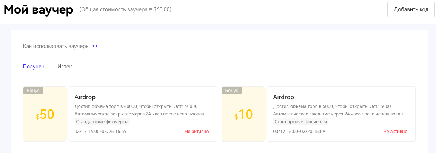This screenshot has height=153, width=436.
Task: Click the "Бонус" badge on $50 voucher
Action: [x=33, y=90]
